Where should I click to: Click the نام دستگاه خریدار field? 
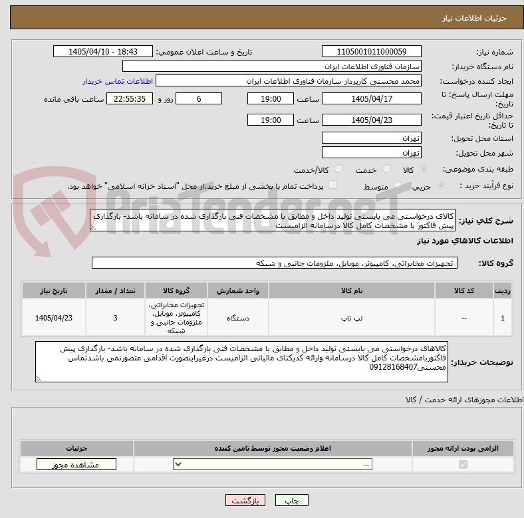pyautogui.click(x=272, y=66)
